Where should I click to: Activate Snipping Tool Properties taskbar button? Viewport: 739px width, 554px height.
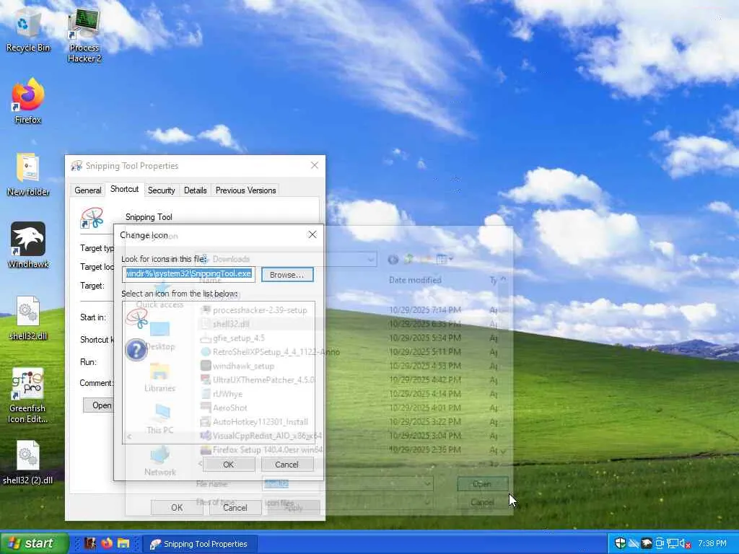click(199, 544)
